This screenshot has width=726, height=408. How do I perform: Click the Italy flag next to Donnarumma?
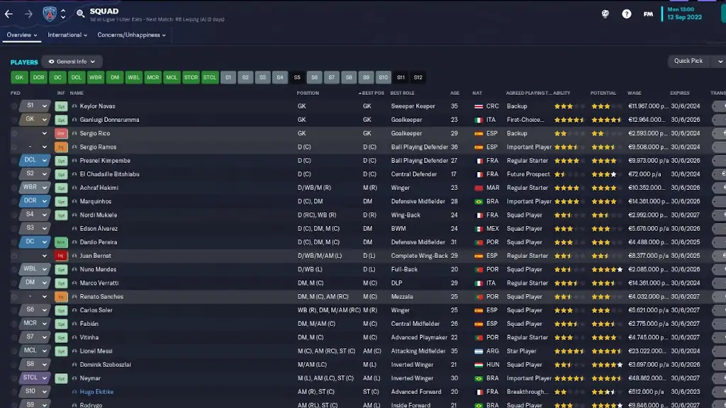click(479, 120)
